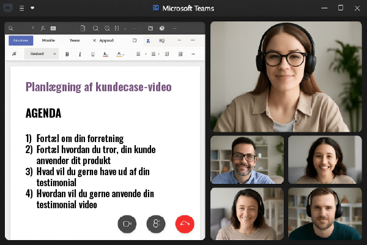Click the zoom magnifier with inner mark

pos(107,28)
